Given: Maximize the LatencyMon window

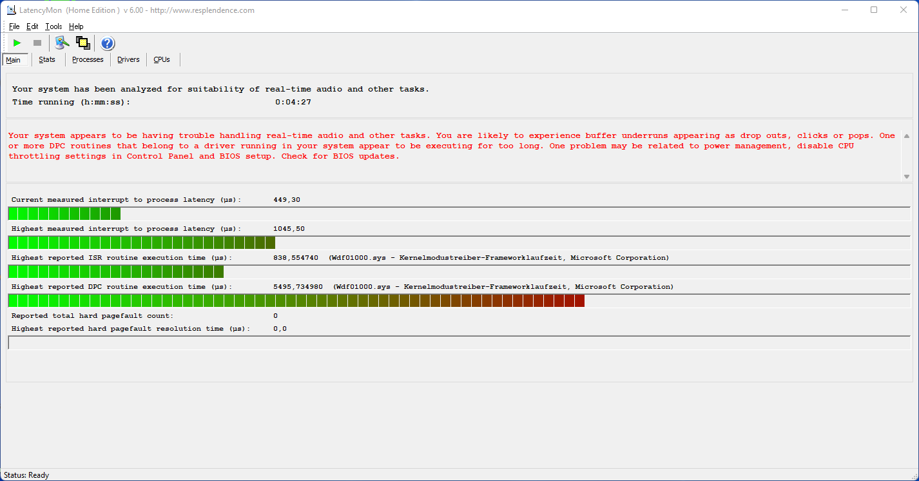Looking at the screenshot, I should coord(874,10).
